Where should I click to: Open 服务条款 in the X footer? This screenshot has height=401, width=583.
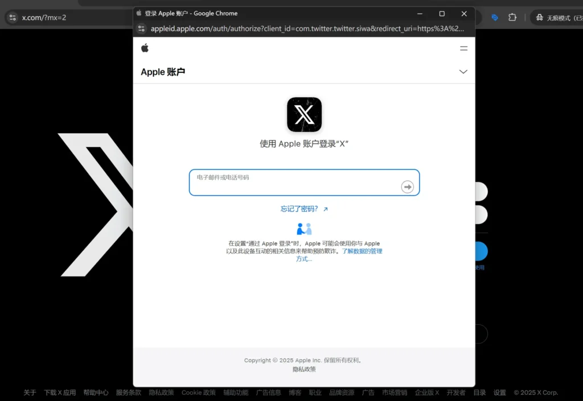129,392
